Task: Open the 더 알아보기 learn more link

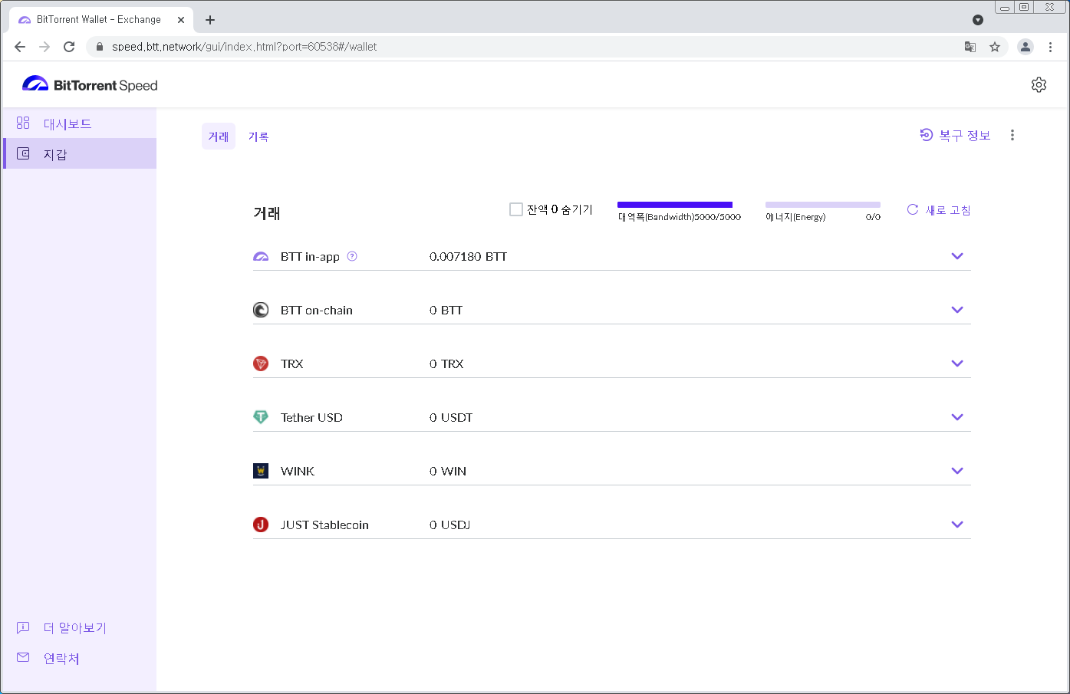Action: (75, 628)
